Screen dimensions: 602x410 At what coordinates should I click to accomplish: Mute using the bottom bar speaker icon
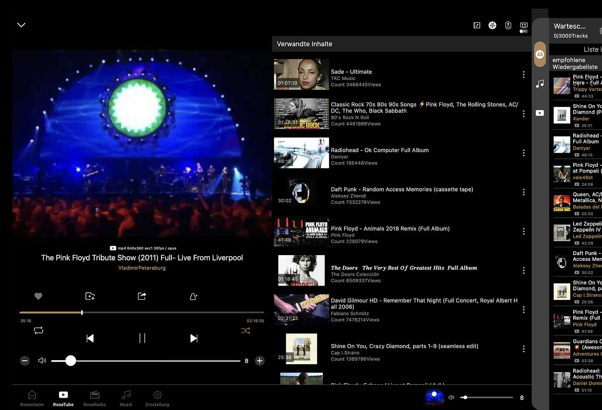[x=451, y=397]
